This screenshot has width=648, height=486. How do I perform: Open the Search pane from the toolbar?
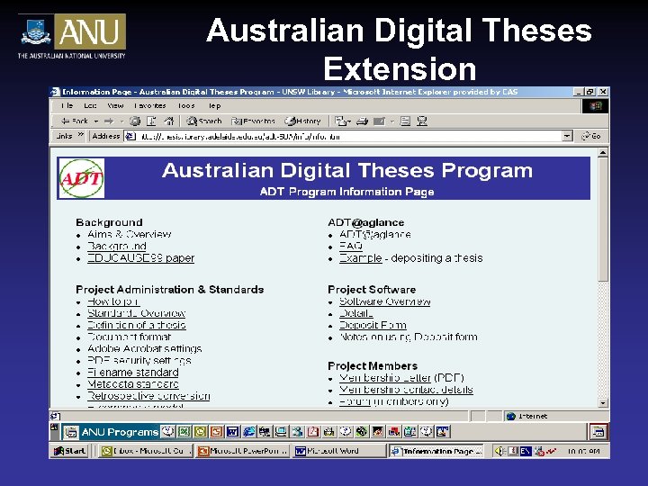pyautogui.click(x=203, y=121)
